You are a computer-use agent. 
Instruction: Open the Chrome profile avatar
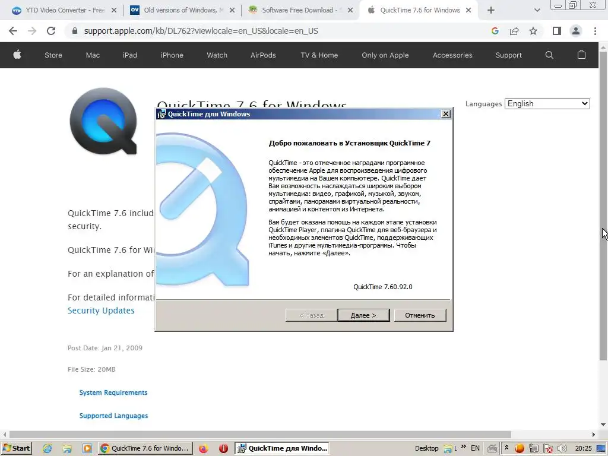tap(576, 31)
